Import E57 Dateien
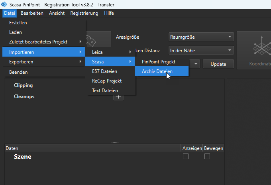Viewport: 271px width, 185px height. pos(110,71)
